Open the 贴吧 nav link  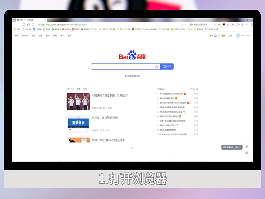tap(55, 36)
